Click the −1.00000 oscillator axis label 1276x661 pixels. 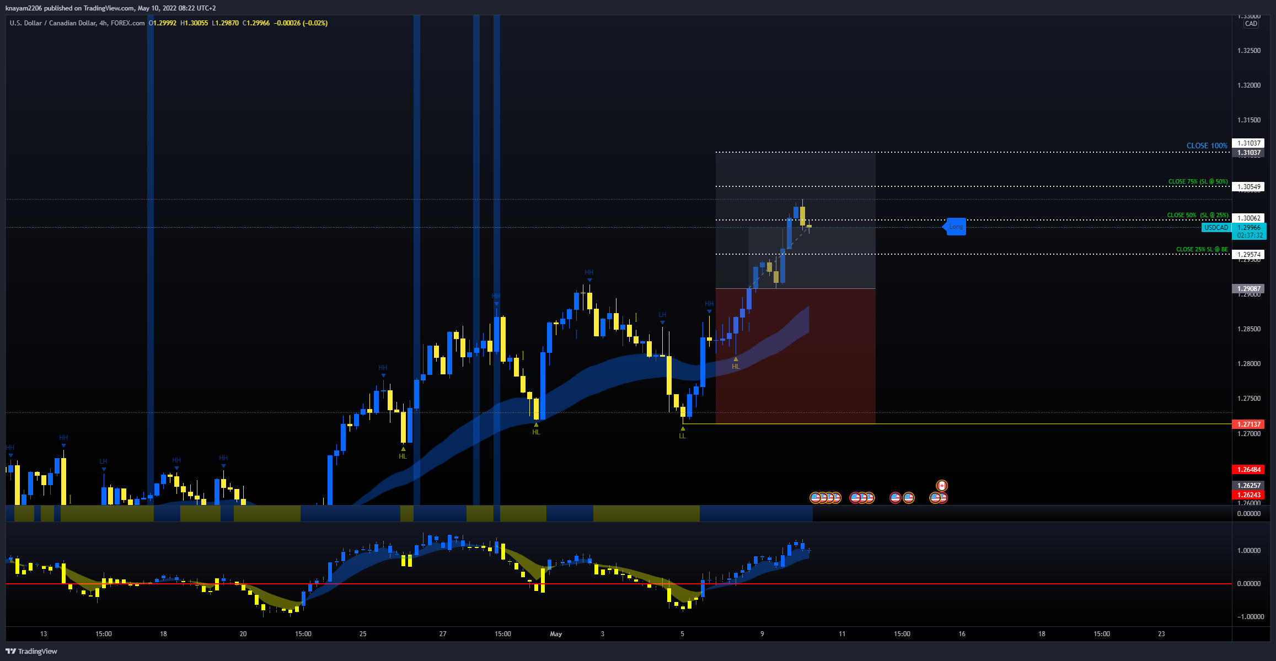point(1250,617)
